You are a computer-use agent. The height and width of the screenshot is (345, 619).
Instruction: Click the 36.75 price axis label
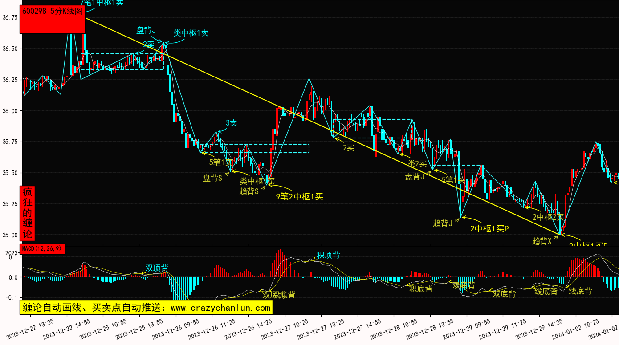(x=10, y=17)
